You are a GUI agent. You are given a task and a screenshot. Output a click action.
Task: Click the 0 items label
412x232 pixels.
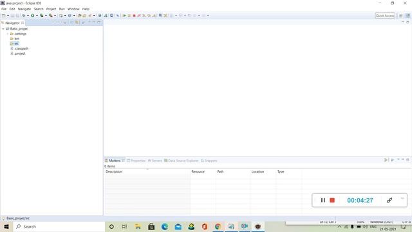pos(109,166)
